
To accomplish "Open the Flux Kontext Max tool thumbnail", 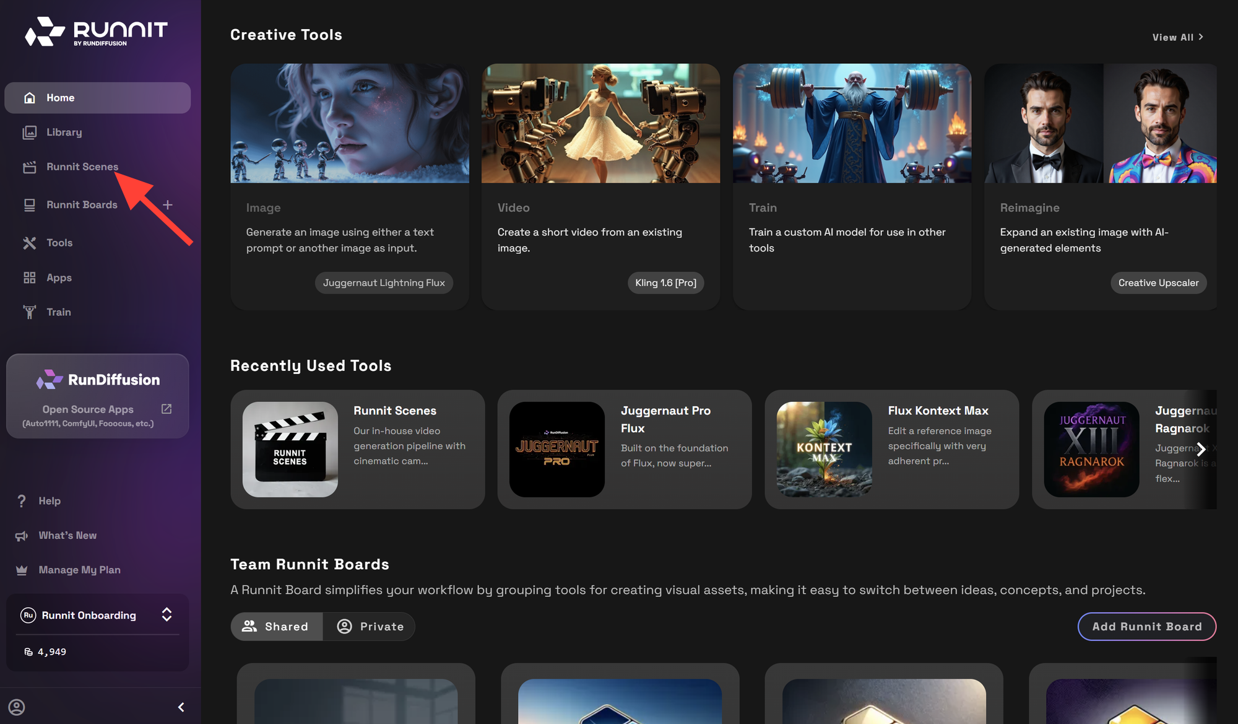I will [x=824, y=449].
